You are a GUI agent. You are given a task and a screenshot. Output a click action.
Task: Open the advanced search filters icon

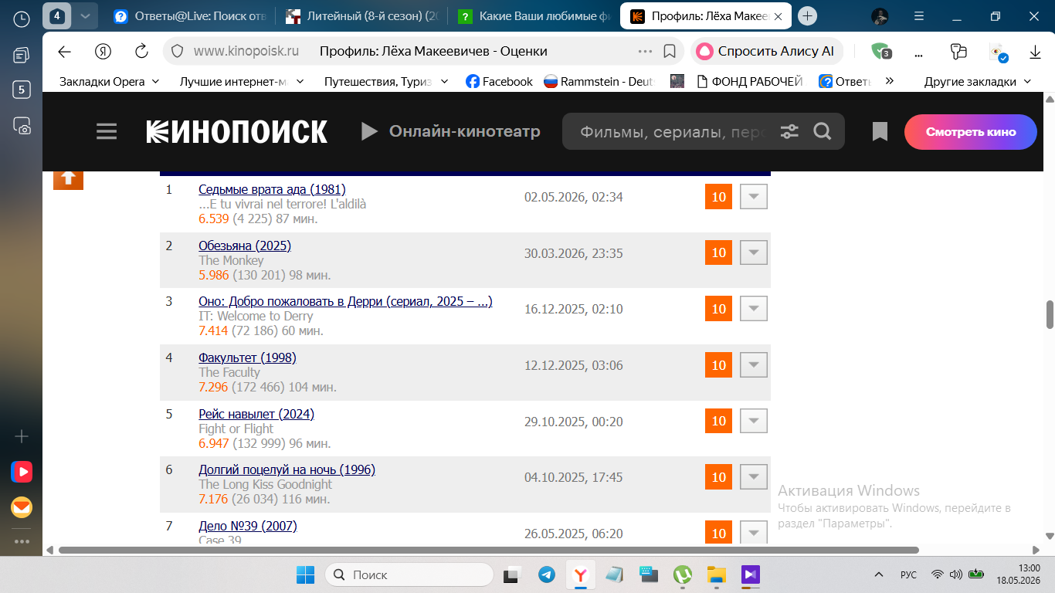tap(789, 132)
